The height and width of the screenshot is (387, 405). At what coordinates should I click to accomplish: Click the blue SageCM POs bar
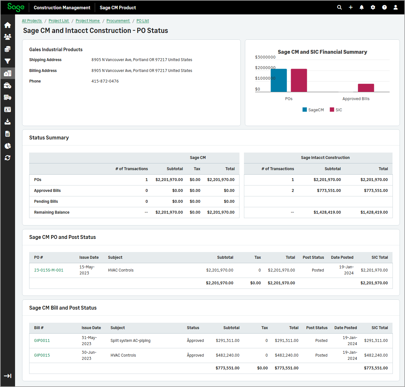click(x=279, y=80)
